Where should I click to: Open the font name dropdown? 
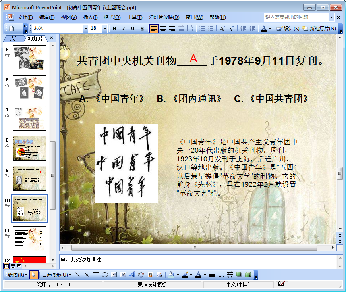click(x=85, y=29)
